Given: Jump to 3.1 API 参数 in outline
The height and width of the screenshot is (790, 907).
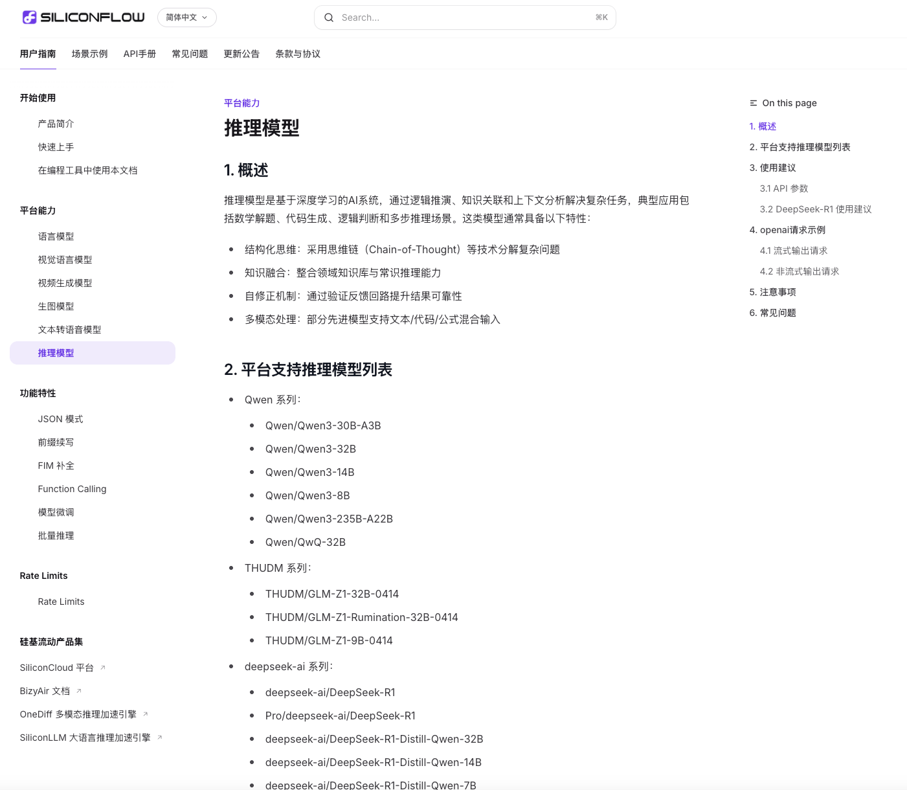Looking at the screenshot, I should (x=784, y=188).
